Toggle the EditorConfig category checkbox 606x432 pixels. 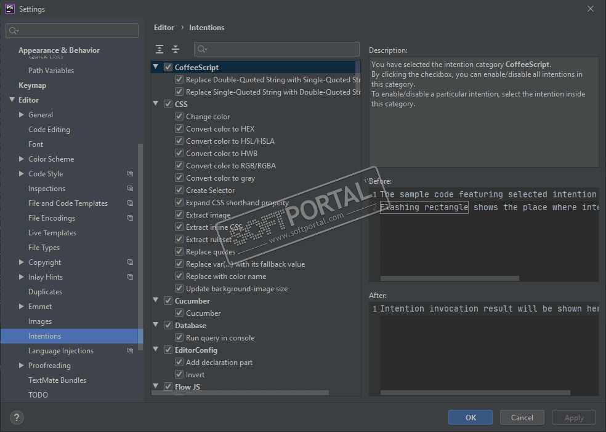point(168,350)
